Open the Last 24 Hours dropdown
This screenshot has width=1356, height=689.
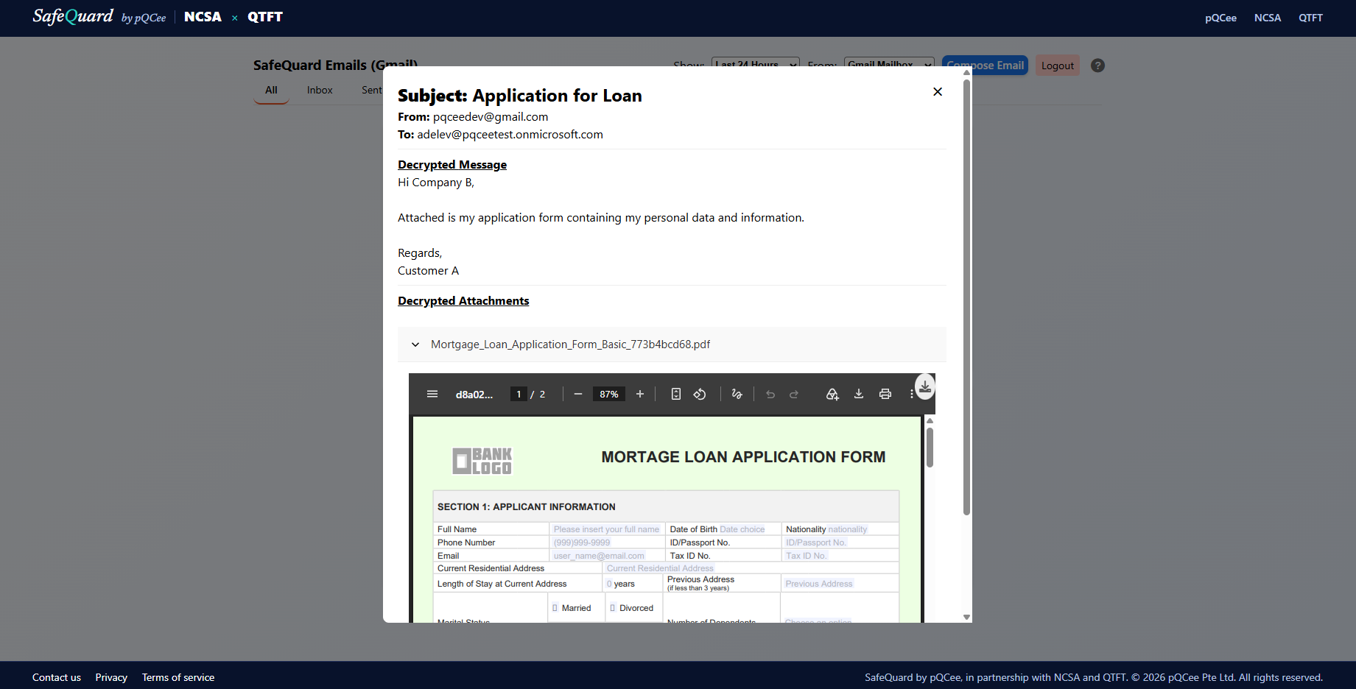click(756, 63)
